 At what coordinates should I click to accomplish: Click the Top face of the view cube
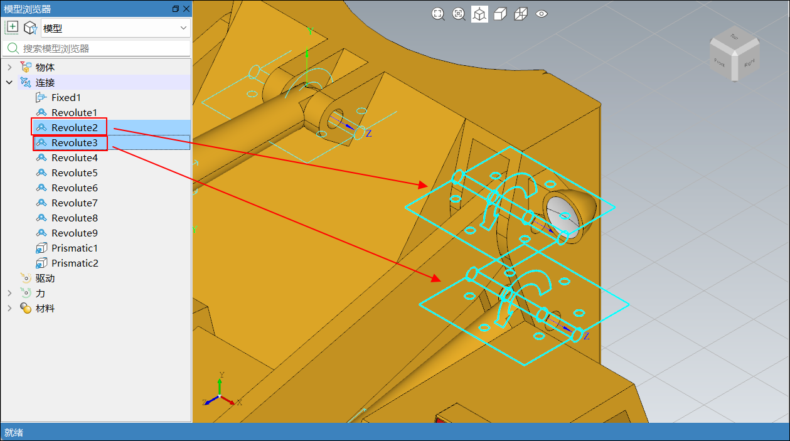tap(734, 38)
